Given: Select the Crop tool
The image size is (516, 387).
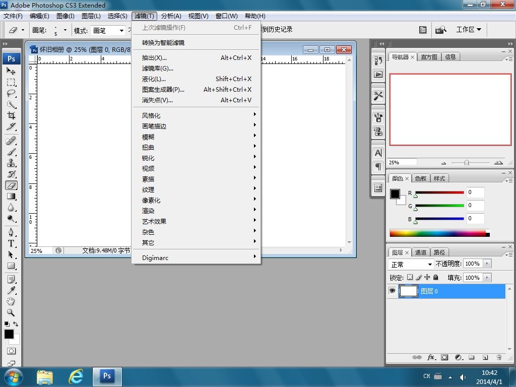Looking at the screenshot, I should point(11,115).
